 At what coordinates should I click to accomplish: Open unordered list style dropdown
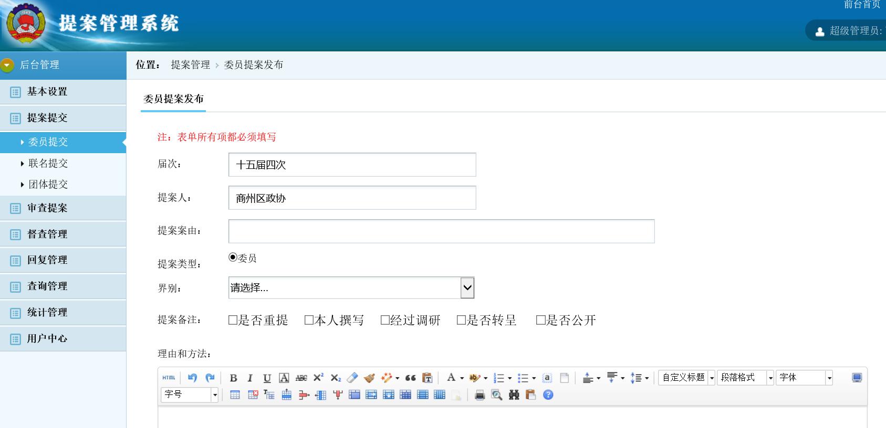click(534, 378)
